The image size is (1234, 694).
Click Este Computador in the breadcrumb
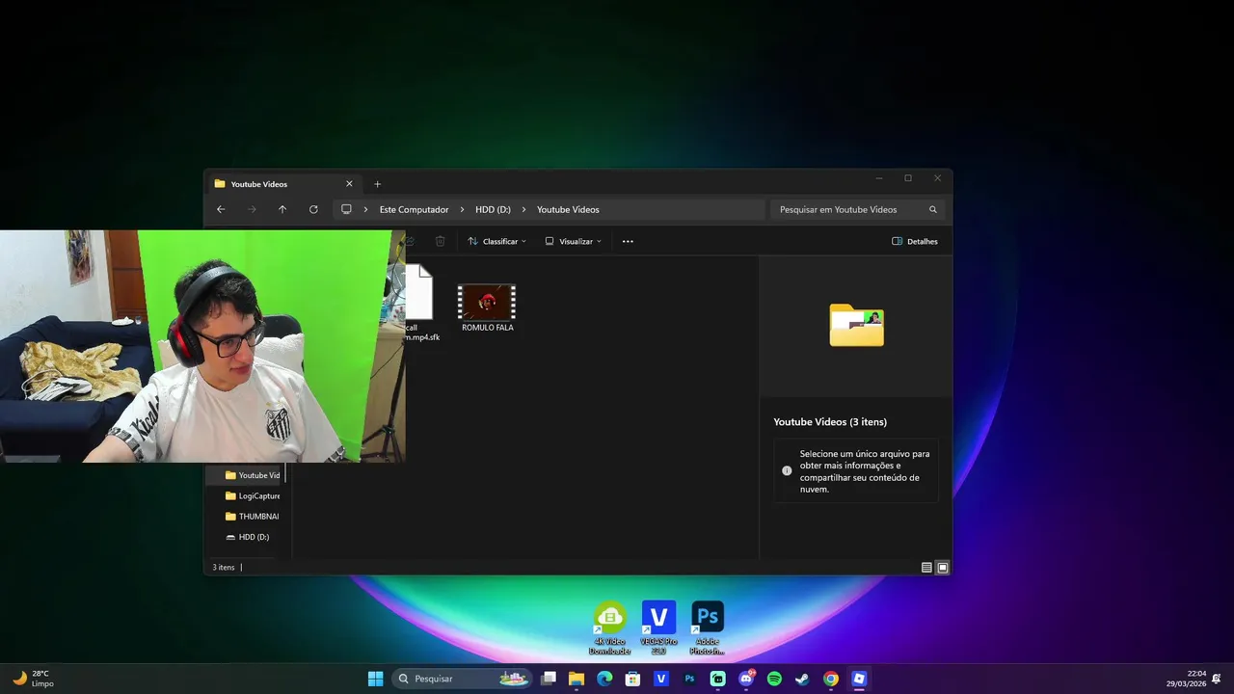click(x=414, y=209)
